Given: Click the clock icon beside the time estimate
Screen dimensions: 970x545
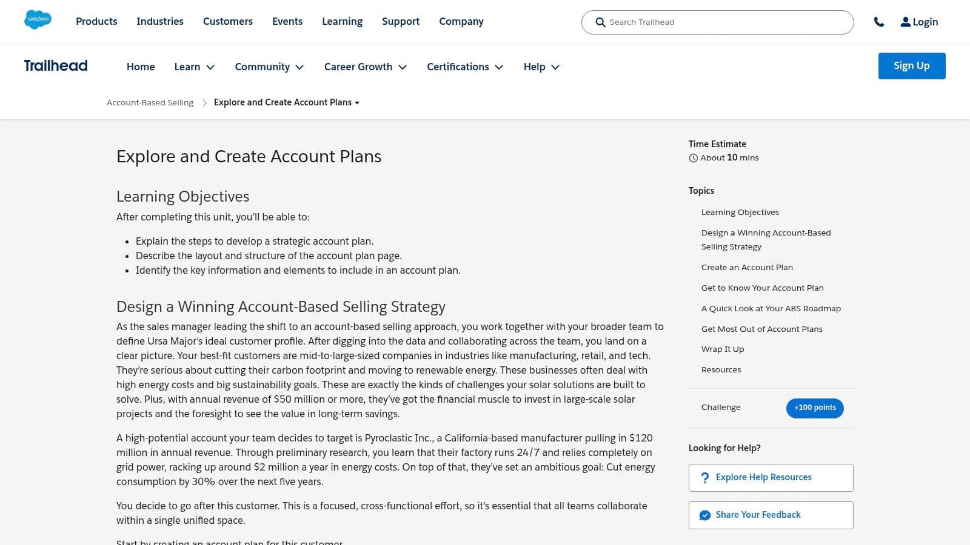Looking at the screenshot, I should (693, 157).
